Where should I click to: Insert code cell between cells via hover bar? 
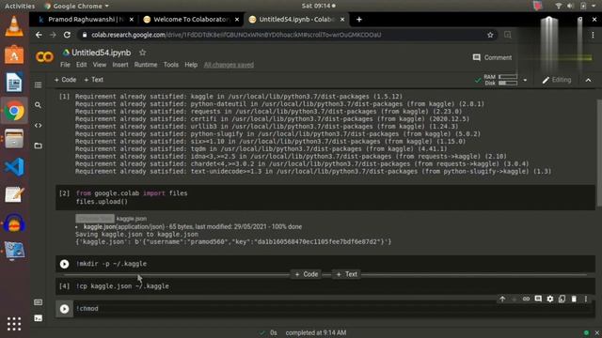307,274
